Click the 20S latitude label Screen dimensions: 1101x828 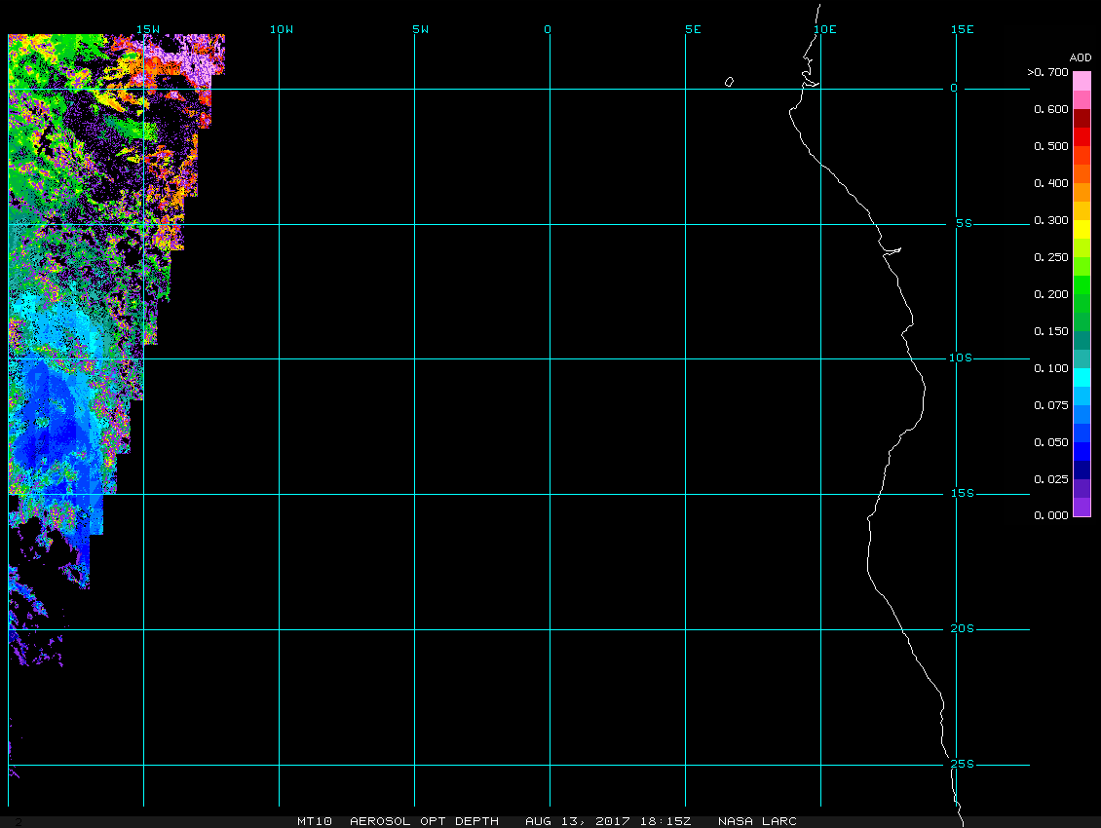click(x=962, y=628)
